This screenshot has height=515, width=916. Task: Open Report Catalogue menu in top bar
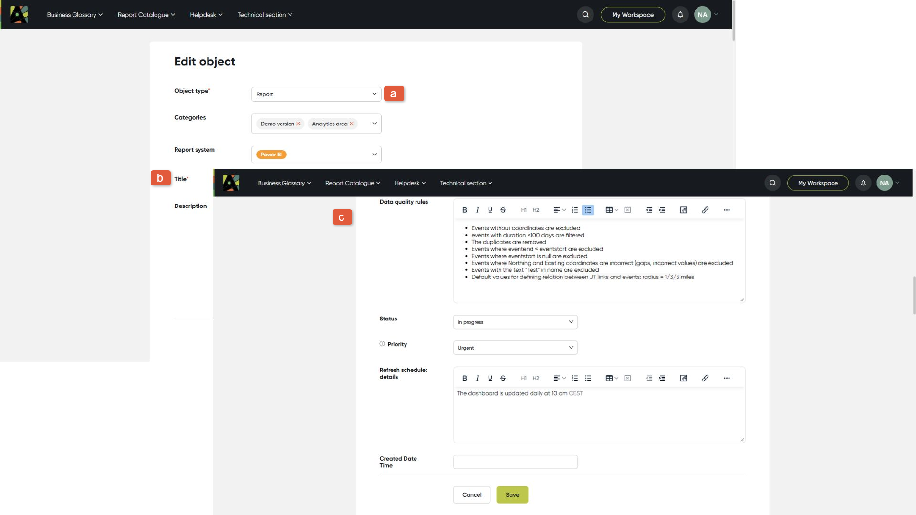(146, 15)
